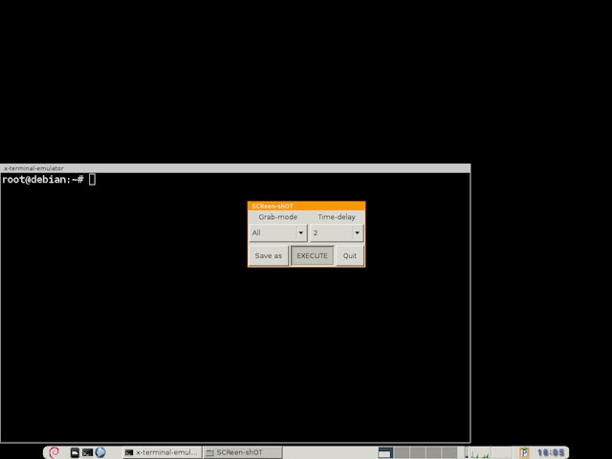Click the EXECUTE button
Image resolution: width=612 pixels, height=459 pixels.
pyautogui.click(x=313, y=256)
